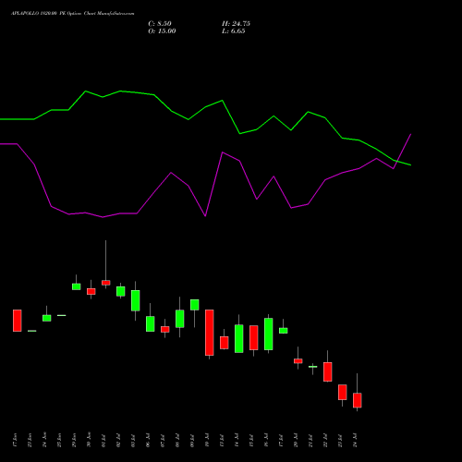The image size is (462, 462).
Task: Click the green candle above 14 Jul
Action: 239,338
